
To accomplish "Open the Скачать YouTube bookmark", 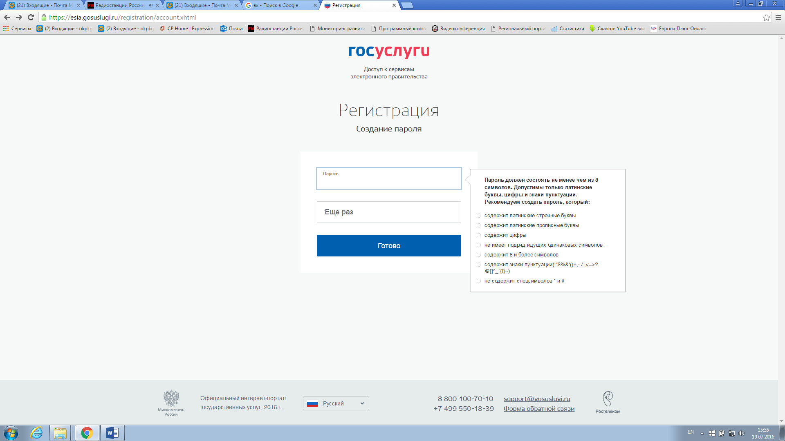I will point(617,29).
